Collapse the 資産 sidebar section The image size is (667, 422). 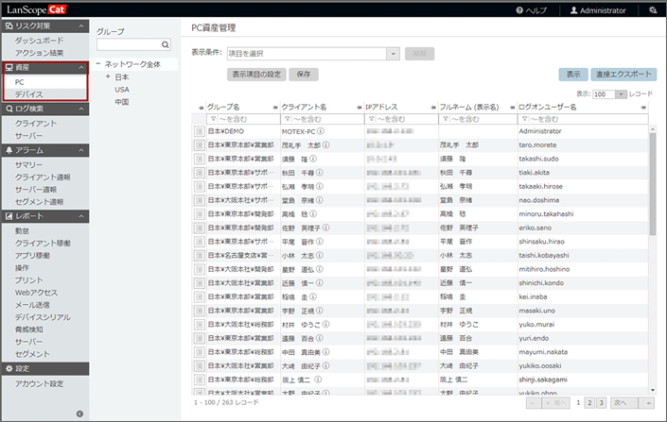pyautogui.click(x=80, y=68)
